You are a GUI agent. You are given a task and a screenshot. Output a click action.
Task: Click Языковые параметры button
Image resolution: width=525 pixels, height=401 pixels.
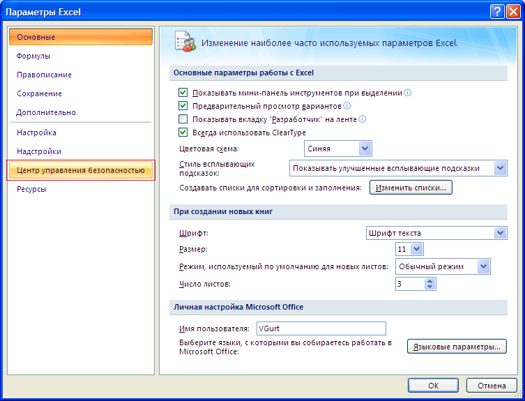(x=457, y=347)
